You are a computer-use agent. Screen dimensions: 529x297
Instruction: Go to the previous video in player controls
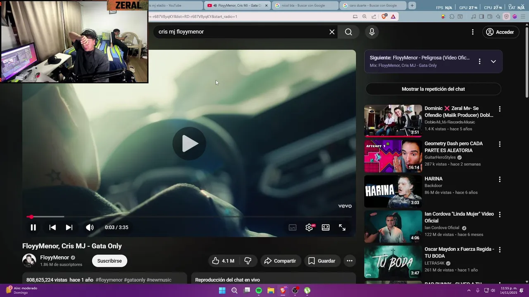(52, 227)
